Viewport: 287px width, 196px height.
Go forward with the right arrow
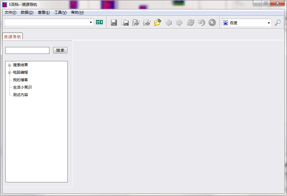tap(180, 23)
